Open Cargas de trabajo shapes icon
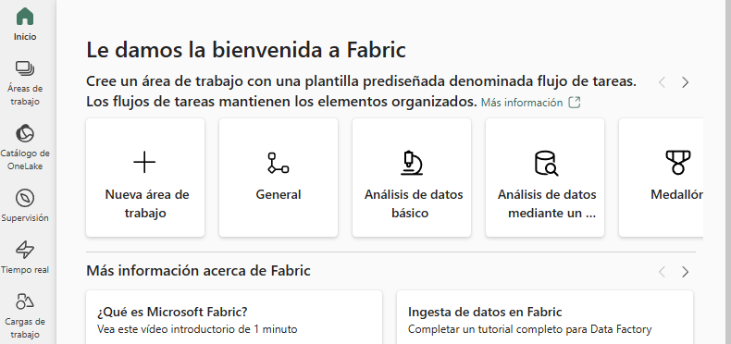The height and width of the screenshot is (344, 731). point(25,301)
